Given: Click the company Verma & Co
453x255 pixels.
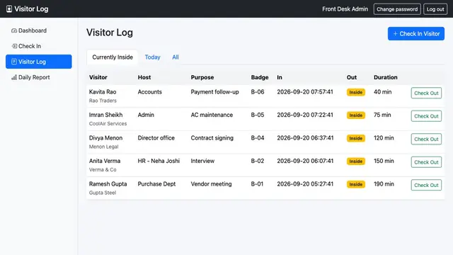Looking at the screenshot, I should click(103, 170).
